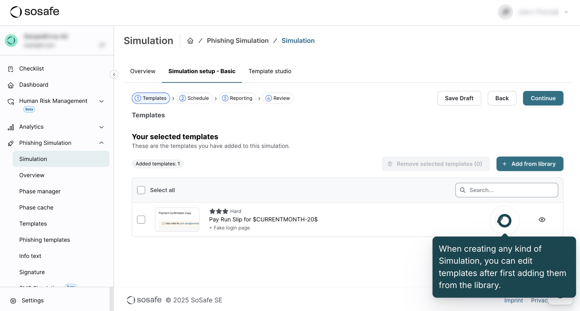The width and height of the screenshot is (580, 311).
Task: Collapse the sidebar with arrow icon
Action: click(114, 74)
